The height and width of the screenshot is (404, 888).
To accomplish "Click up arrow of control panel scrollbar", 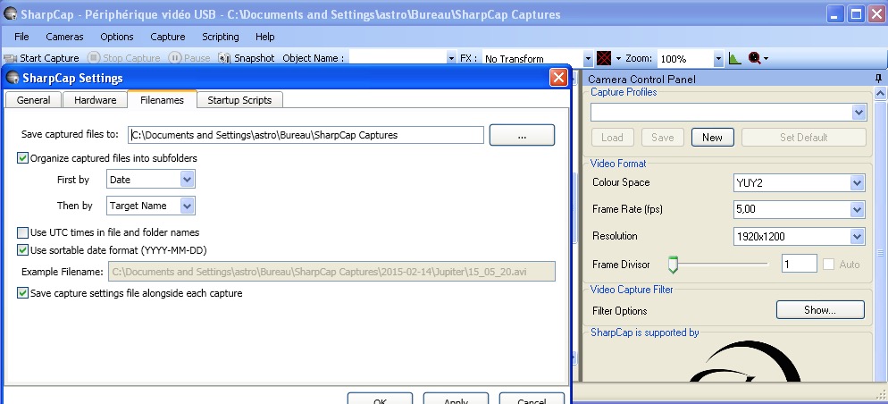I will (880, 94).
